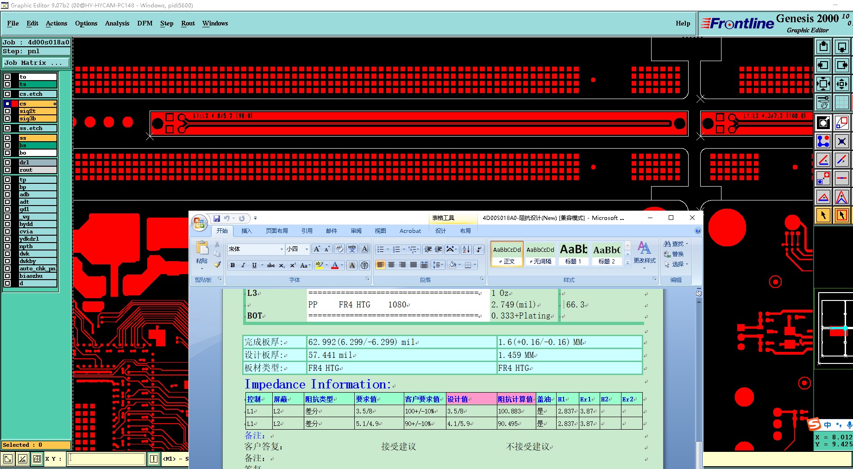Expand the 更改样式 change styles dropdown

(x=644, y=254)
